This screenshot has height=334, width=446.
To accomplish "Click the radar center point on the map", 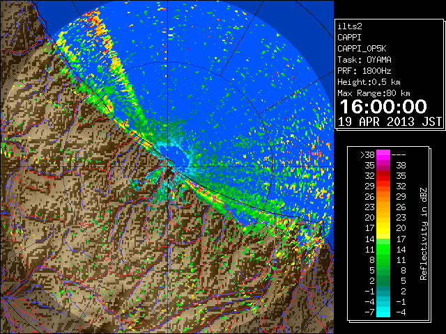I will coord(167,166).
